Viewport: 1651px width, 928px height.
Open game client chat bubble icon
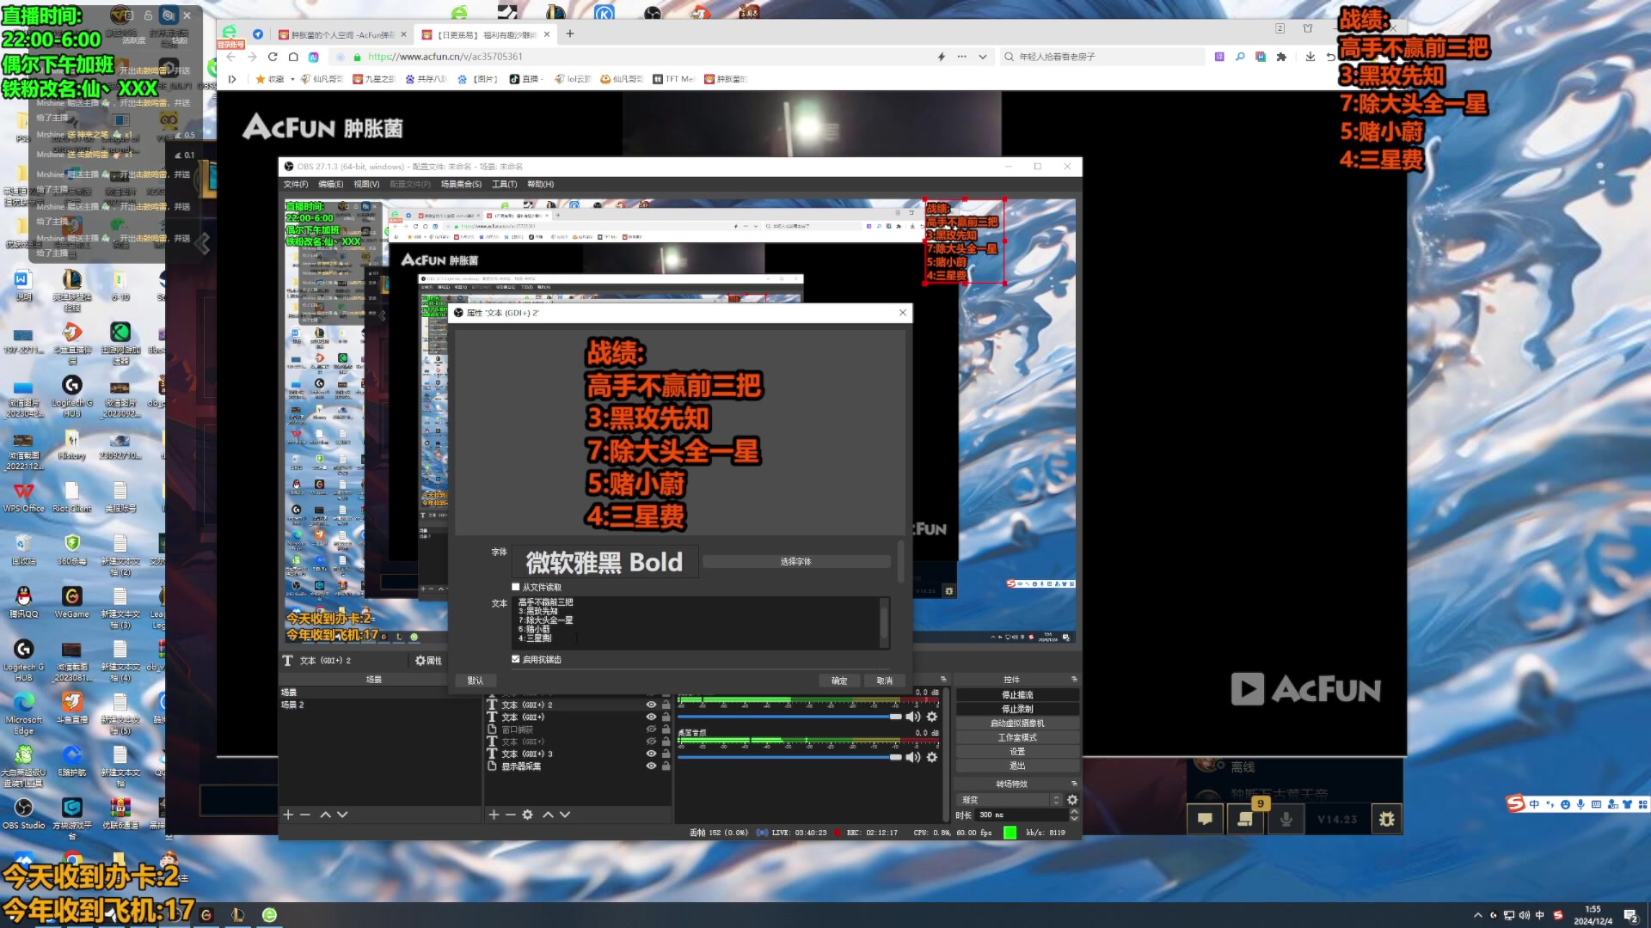point(1205,819)
